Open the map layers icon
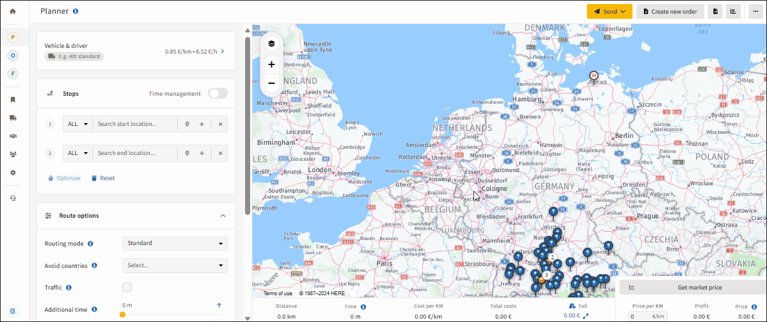The width and height of the screenshot is (767, 322). point(271,43)
